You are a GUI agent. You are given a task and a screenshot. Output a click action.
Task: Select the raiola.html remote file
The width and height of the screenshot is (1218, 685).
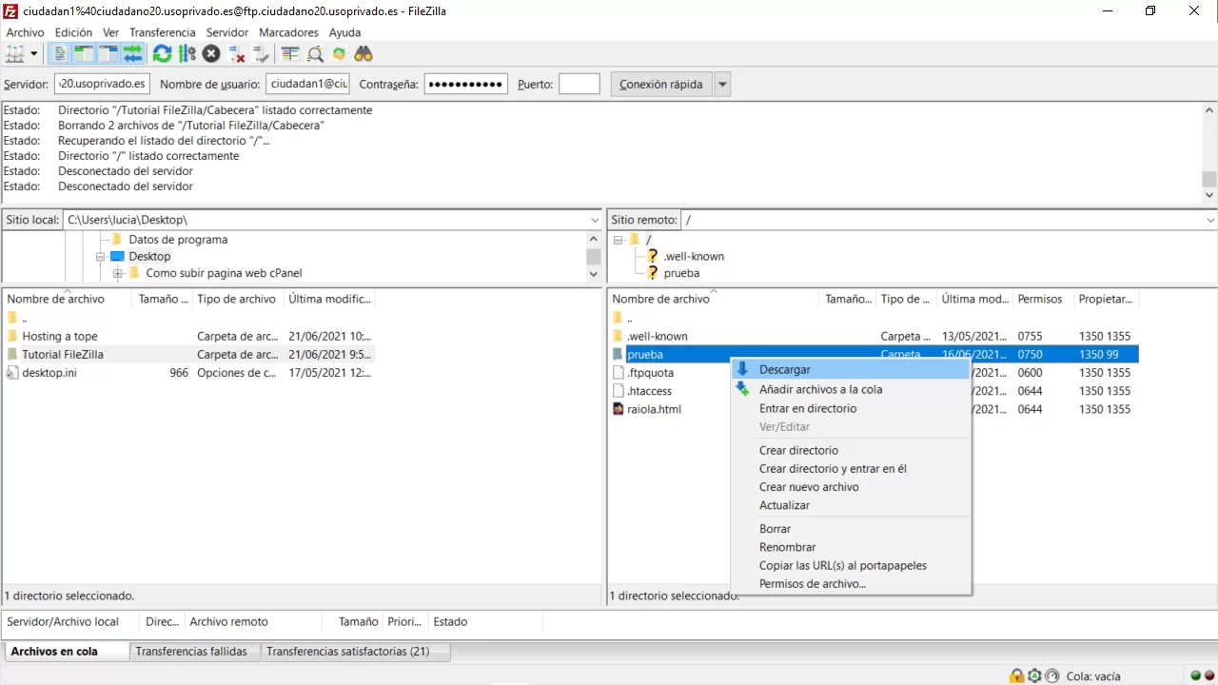point(654,409)
